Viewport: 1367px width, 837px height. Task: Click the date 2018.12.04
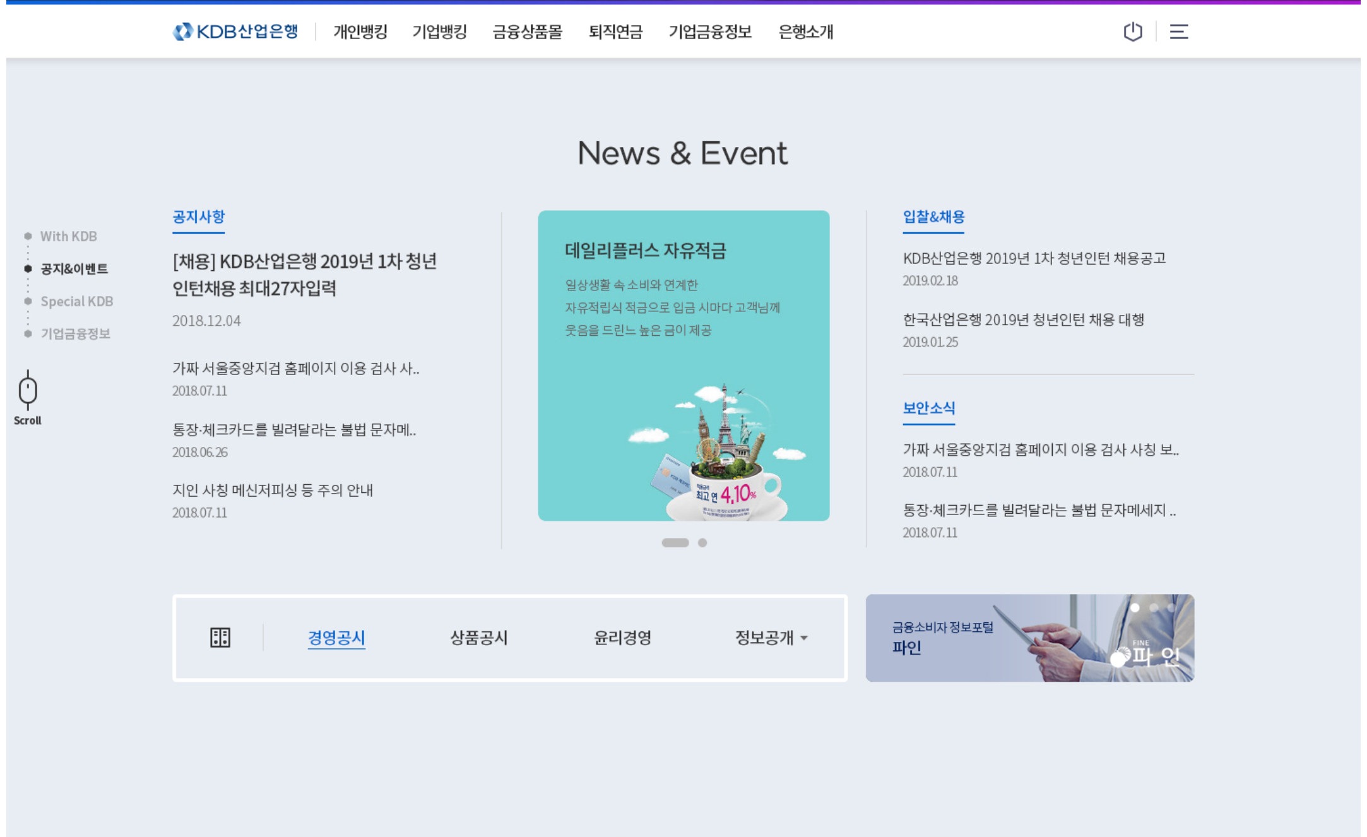206,321
